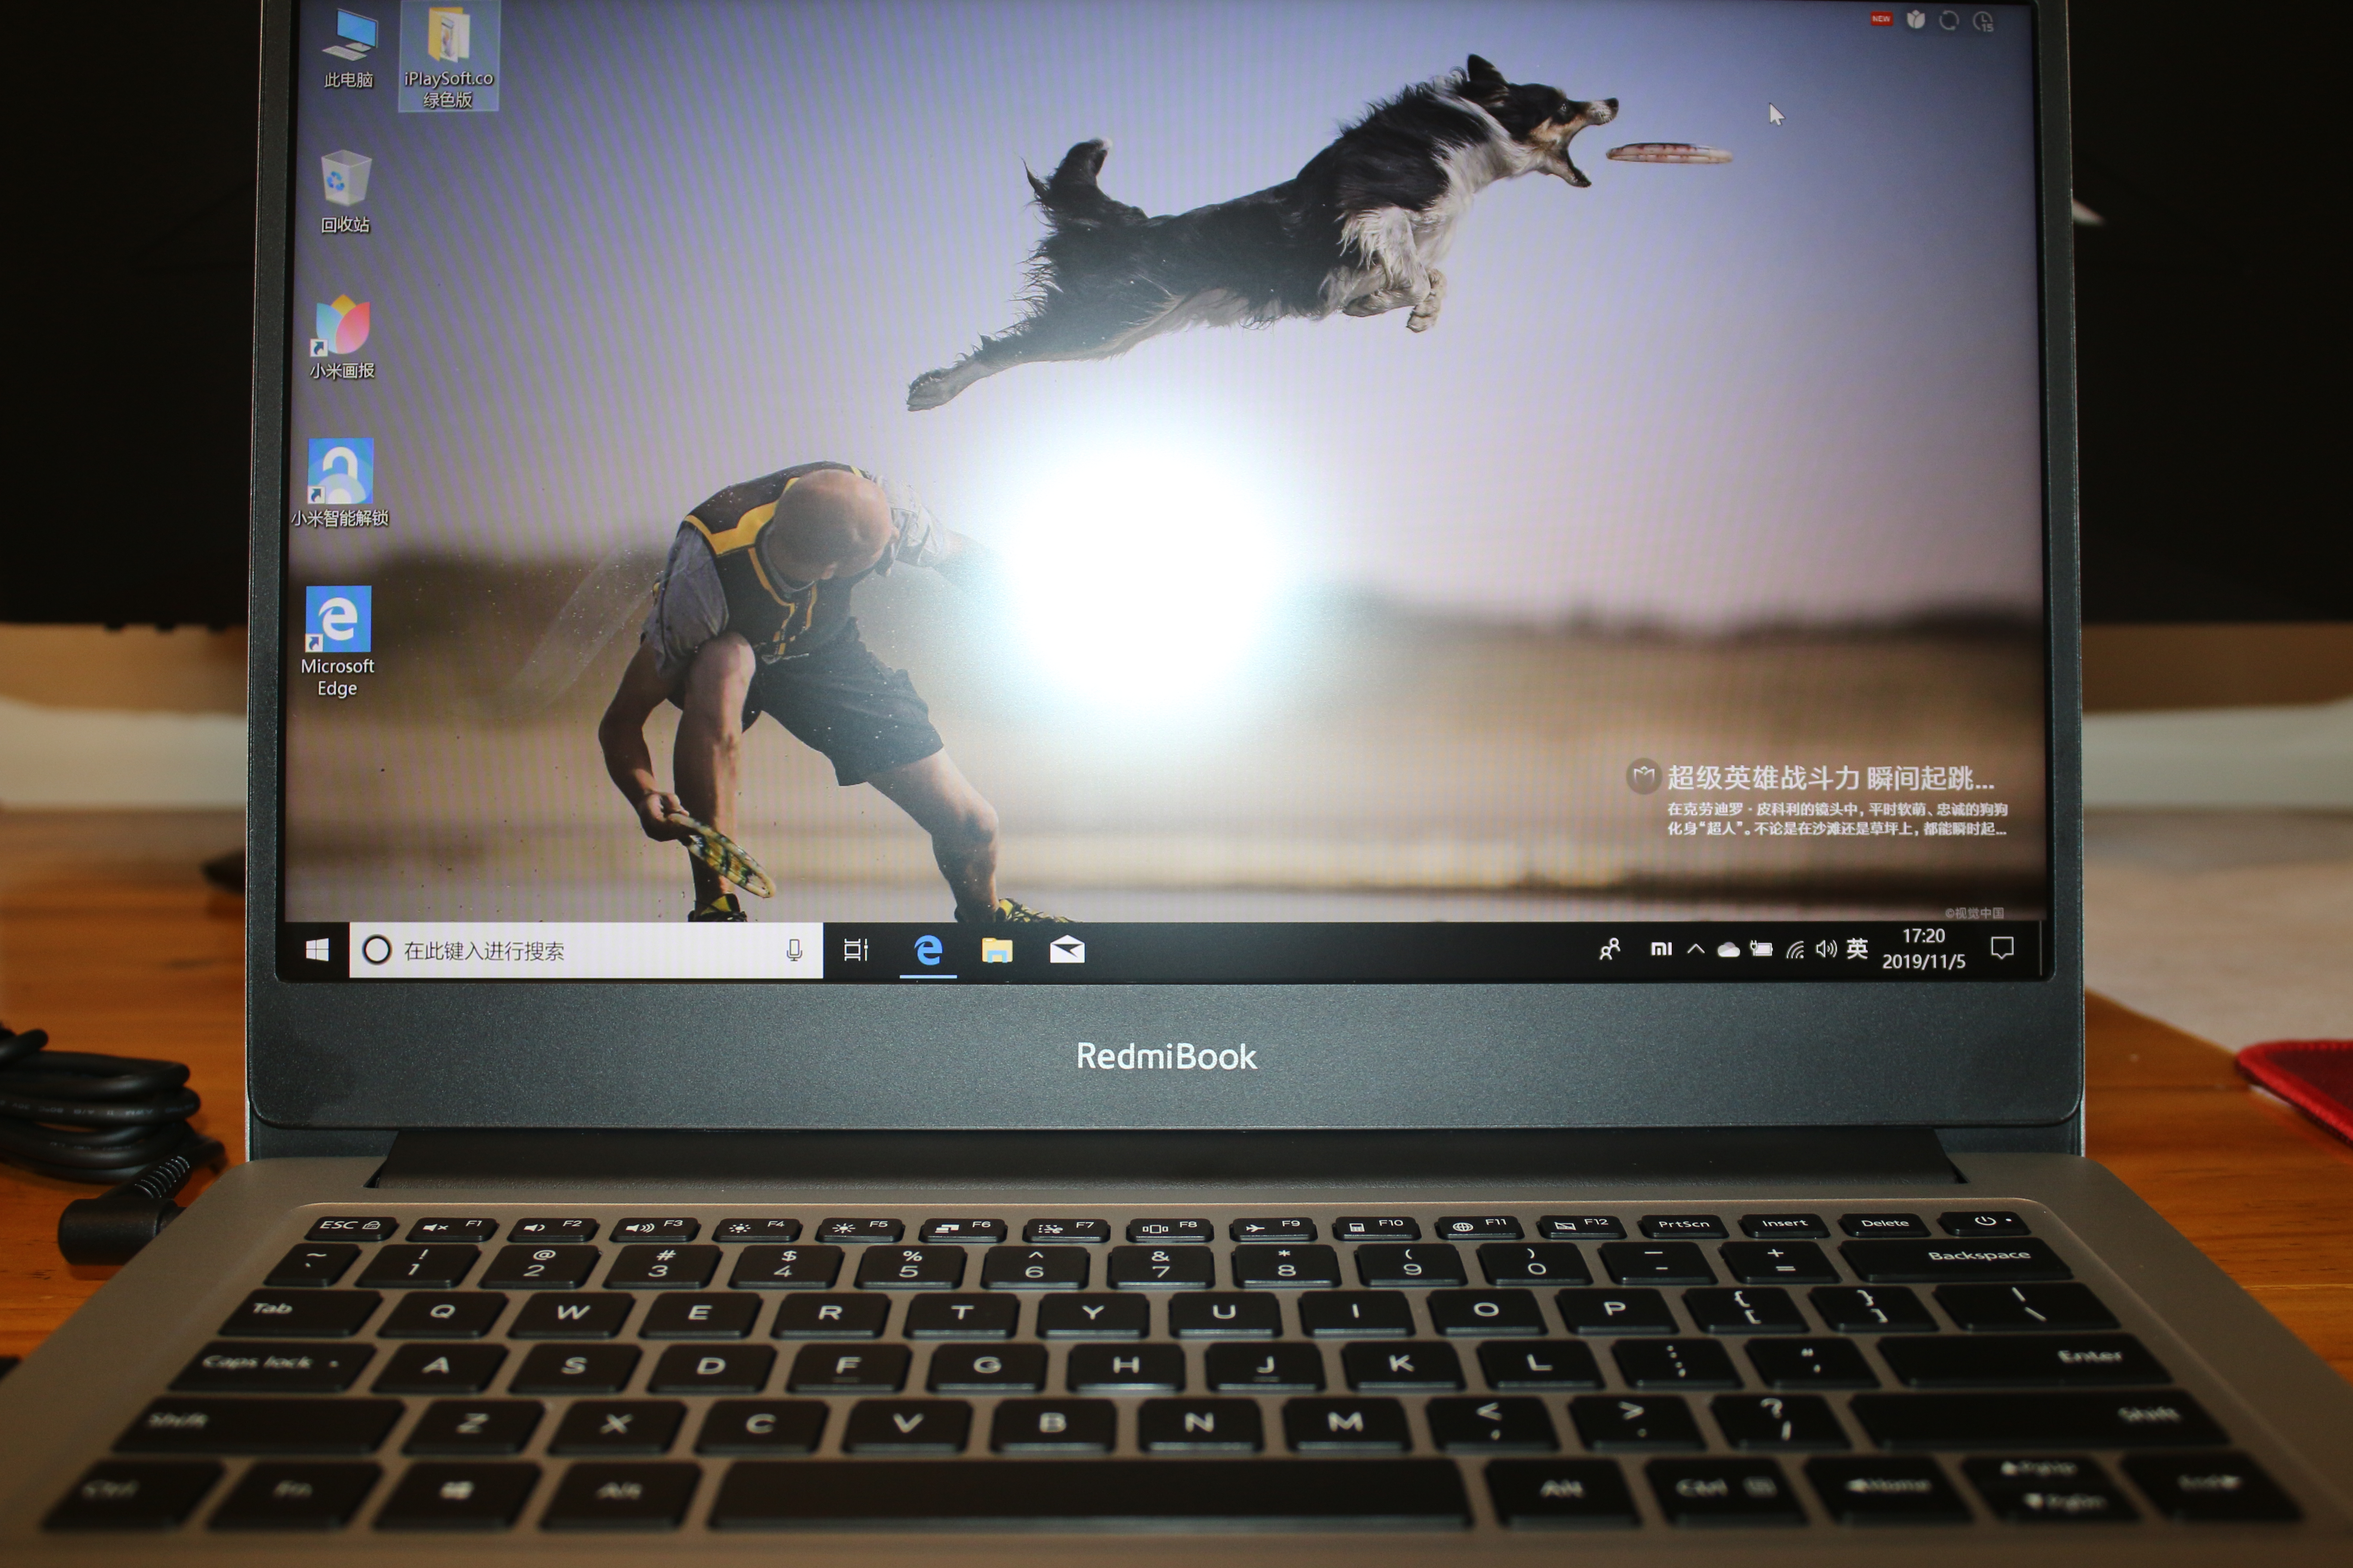Open 小米智能解锁 shortcut on desktop
2353x1568 pixels.
[340, 481]
